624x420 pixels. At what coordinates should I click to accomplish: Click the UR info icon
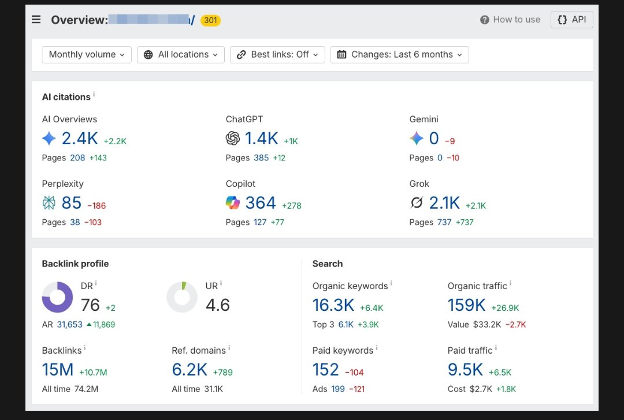click(221, 283)
